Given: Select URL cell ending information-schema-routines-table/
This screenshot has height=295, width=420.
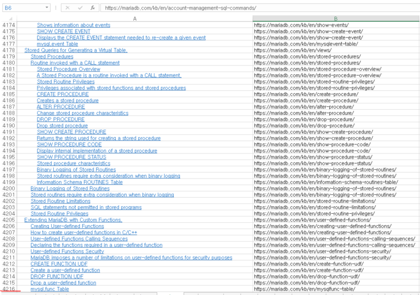Looking at the screenshot, I should pyautogui.click(x=336, y=182).
